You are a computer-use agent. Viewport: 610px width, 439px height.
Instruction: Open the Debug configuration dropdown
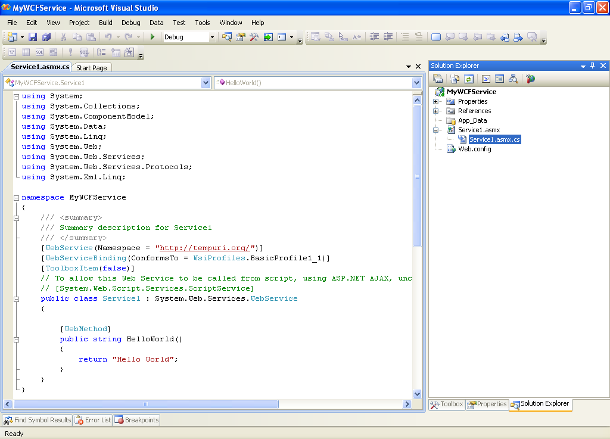[211, 37]
